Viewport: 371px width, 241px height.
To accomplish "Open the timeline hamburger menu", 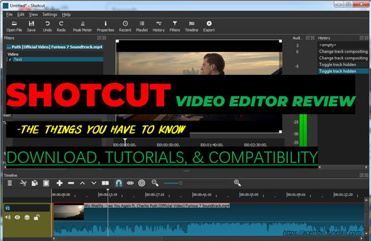I will pyautogui.click(x=10, y=183).
